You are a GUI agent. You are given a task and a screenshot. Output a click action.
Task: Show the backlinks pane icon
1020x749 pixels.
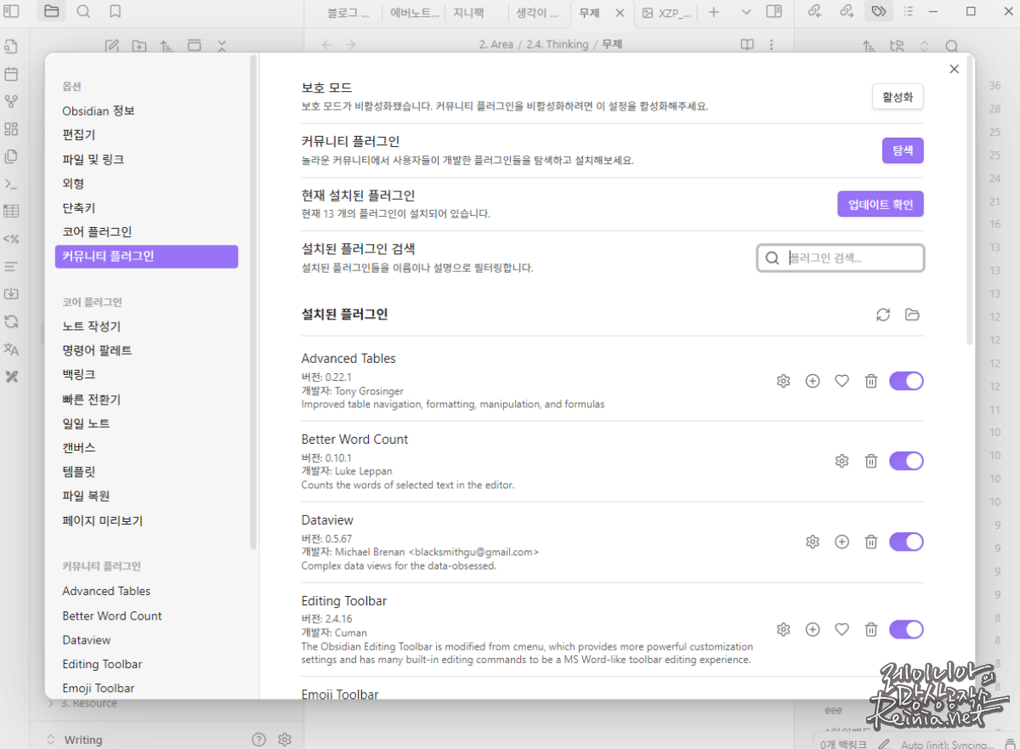[x=814, y=12]
